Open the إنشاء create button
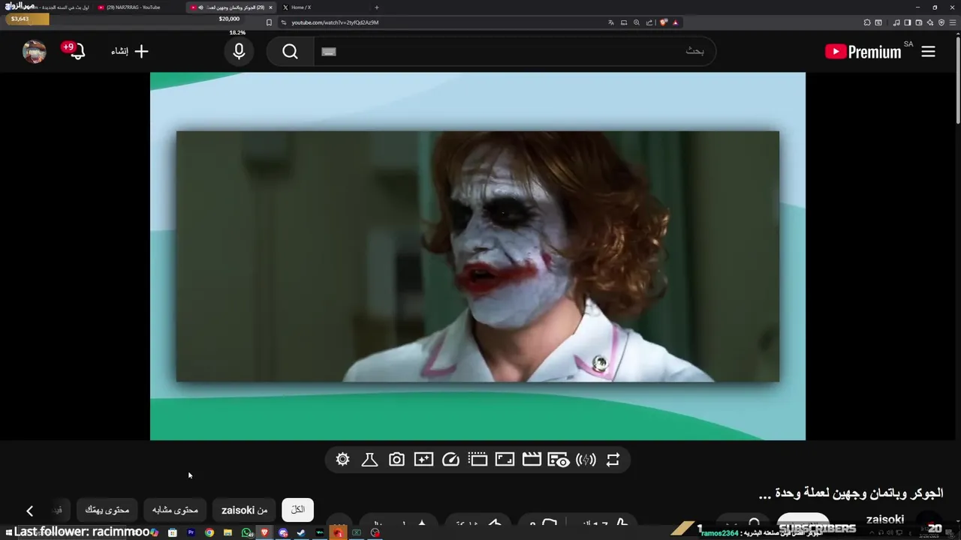The image size is (961, 540). pyautogui.click(x=130, y=51)
